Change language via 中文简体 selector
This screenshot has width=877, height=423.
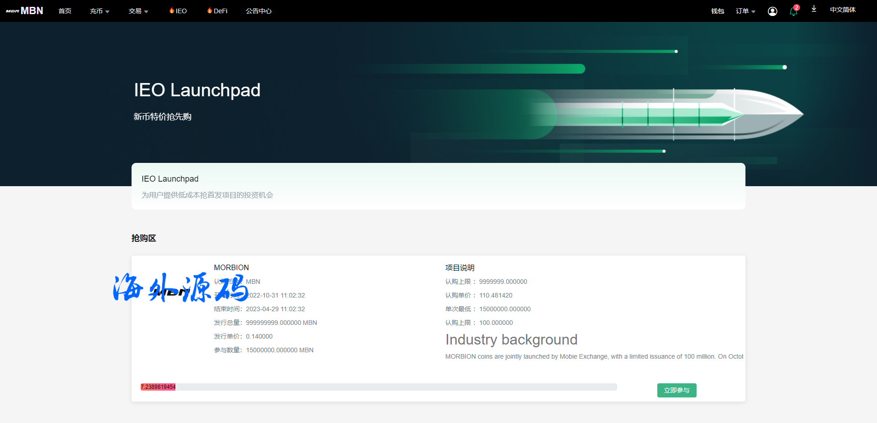point(843,10)
